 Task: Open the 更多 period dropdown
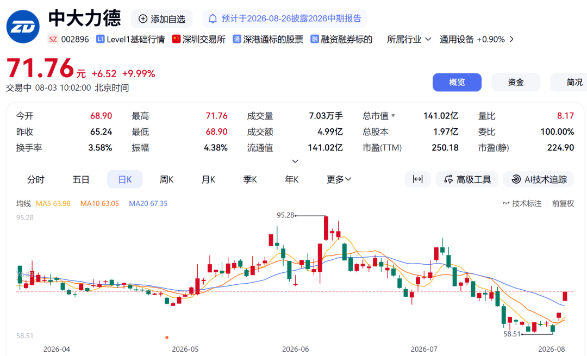pos(339,179)
